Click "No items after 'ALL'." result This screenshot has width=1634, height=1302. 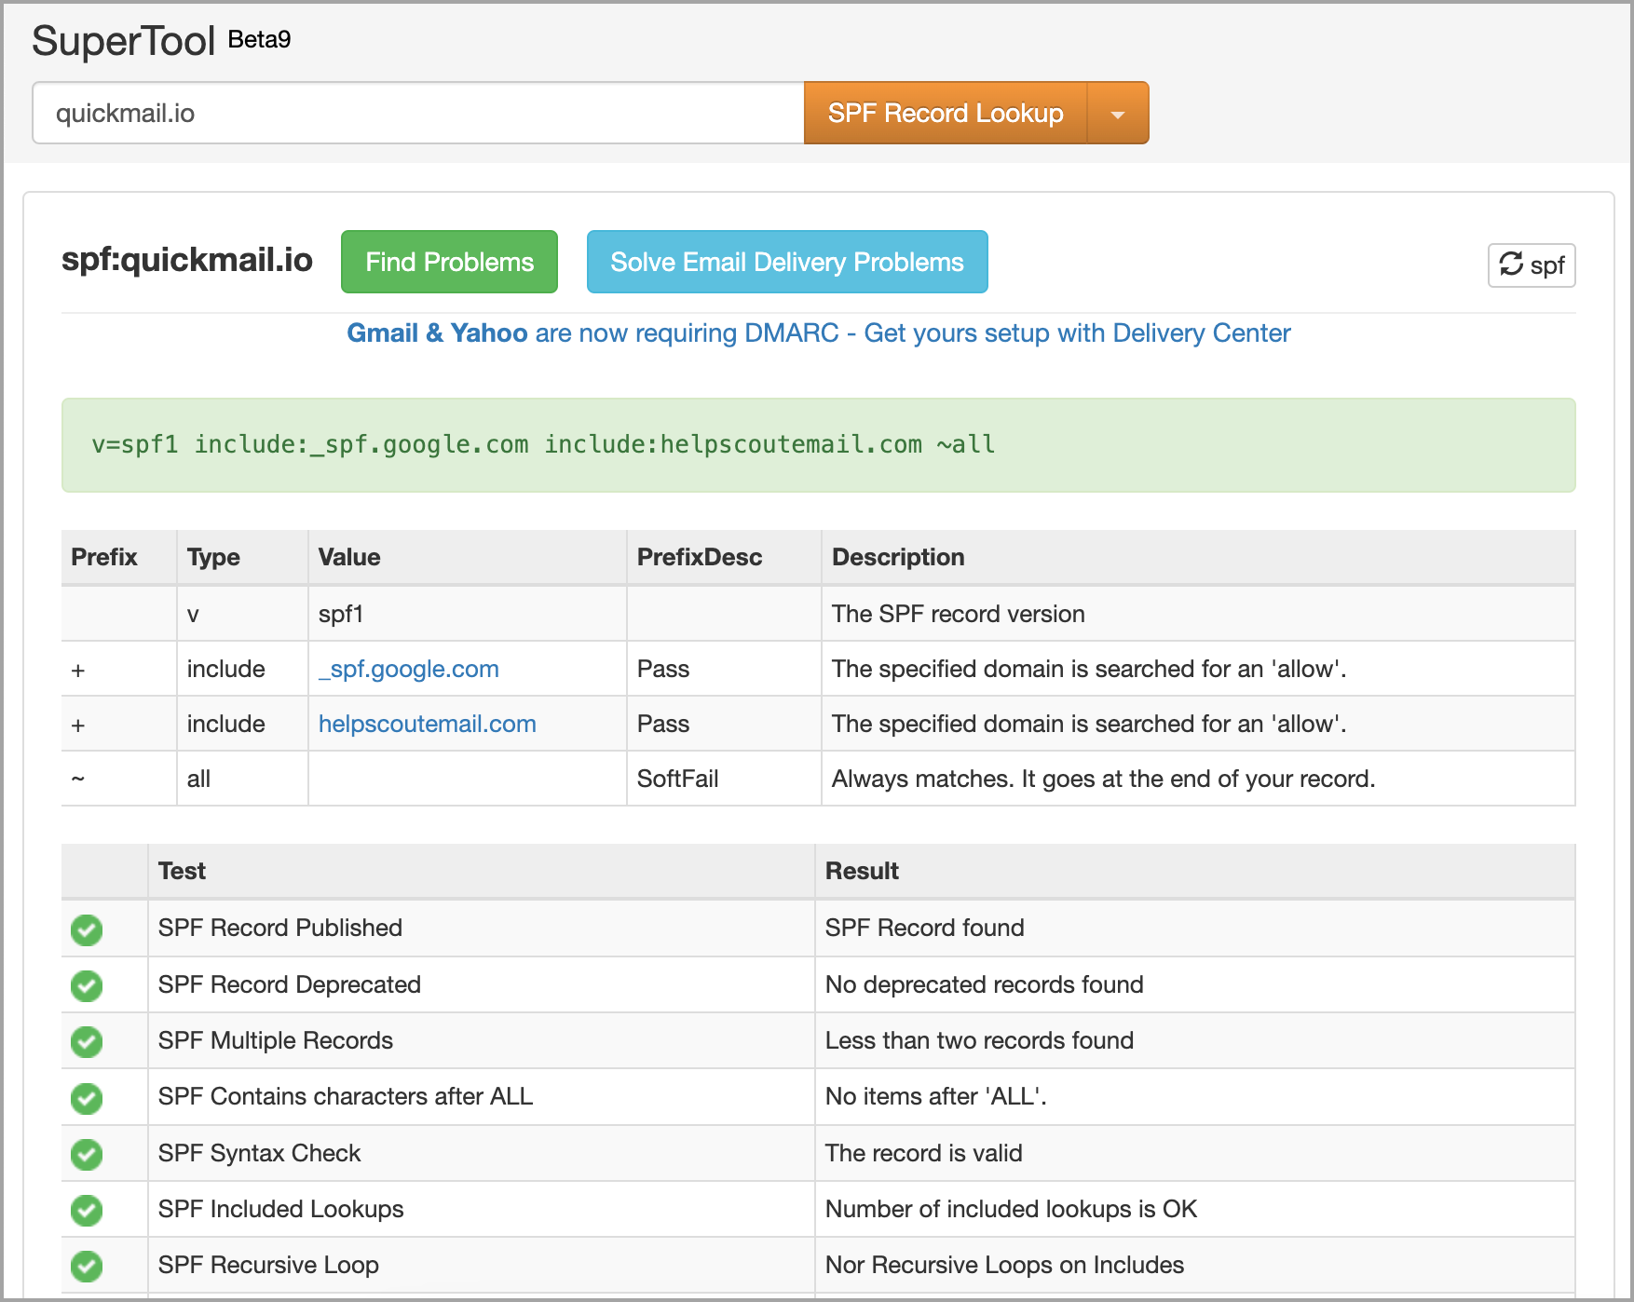[x=936, y=1096]
